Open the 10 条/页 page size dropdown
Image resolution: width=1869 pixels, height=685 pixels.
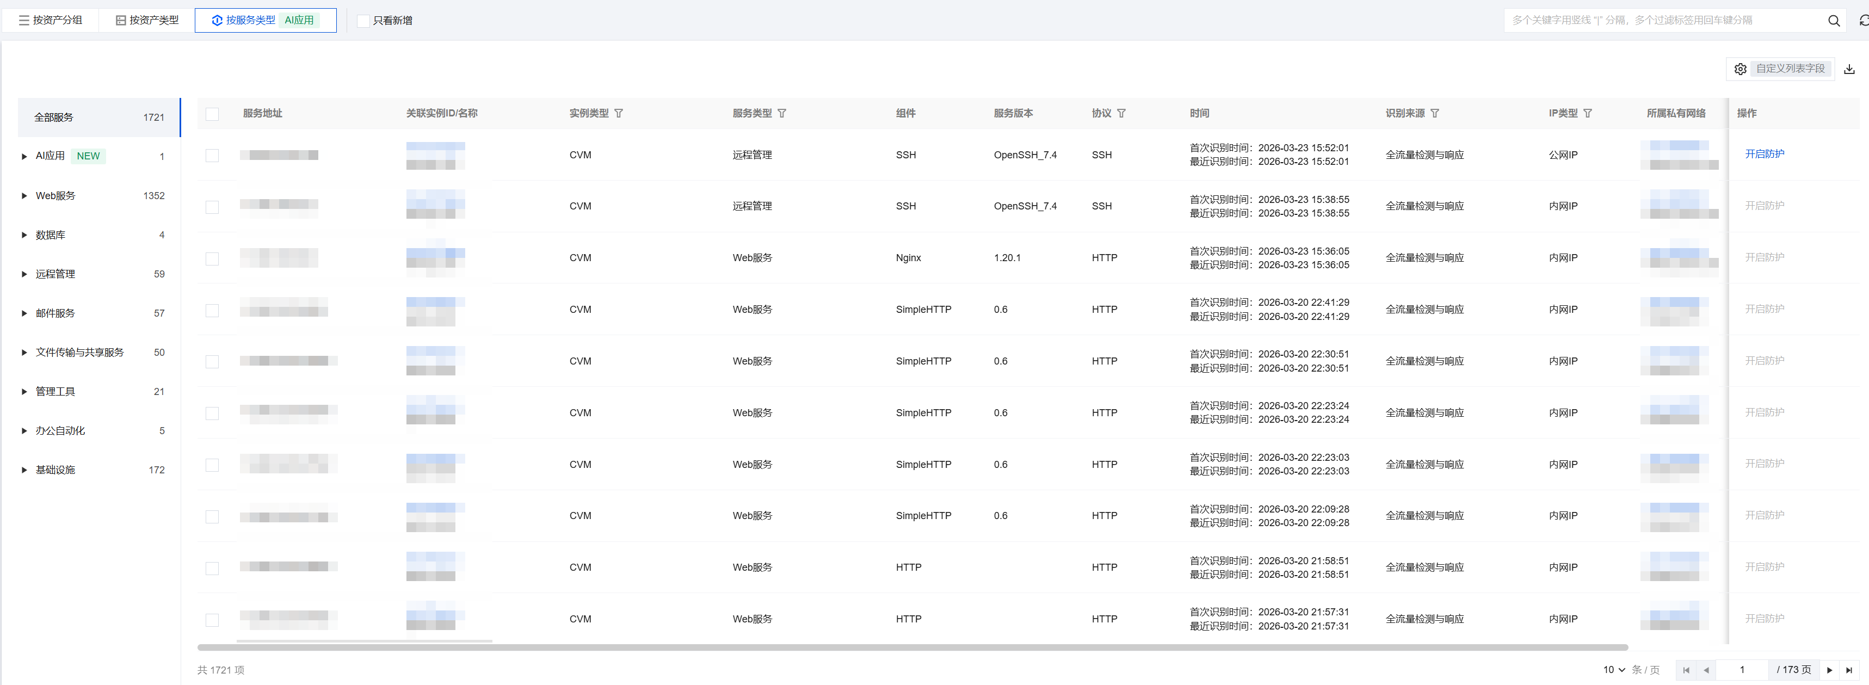(x=1614, y=670)
